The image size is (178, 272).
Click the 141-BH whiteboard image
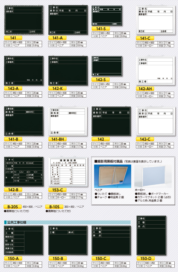(x=68, y=121)
